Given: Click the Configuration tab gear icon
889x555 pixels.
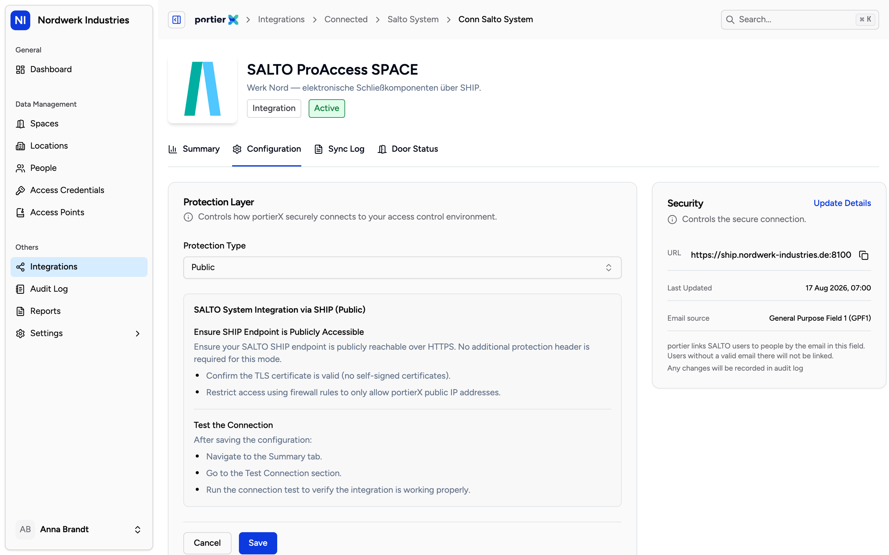Looking at the screenshot, I should point(237,149).
